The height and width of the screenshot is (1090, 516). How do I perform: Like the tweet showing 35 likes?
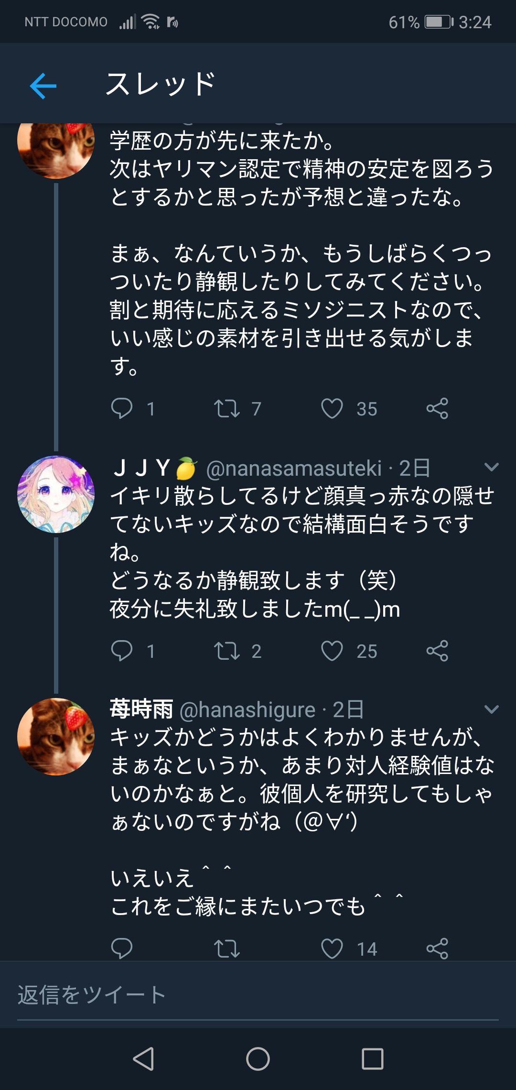click(332, 409)
